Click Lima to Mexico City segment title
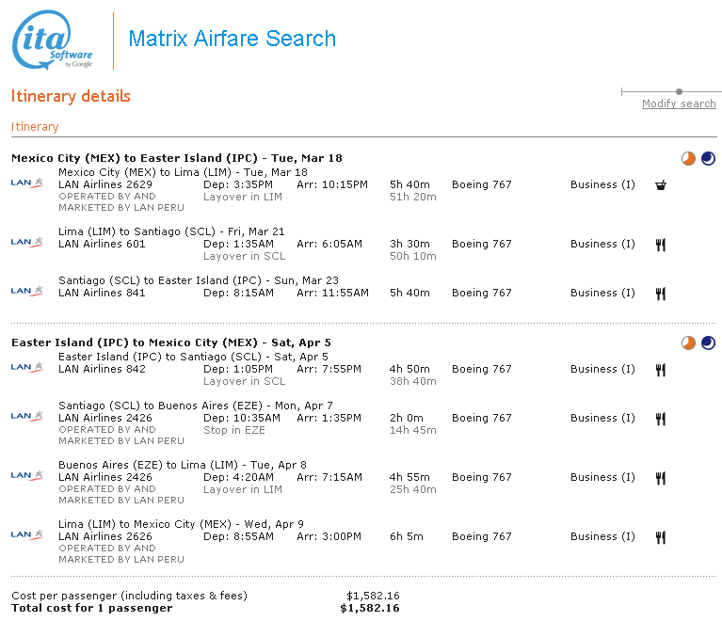722x621 pixels. click(181, 524)
